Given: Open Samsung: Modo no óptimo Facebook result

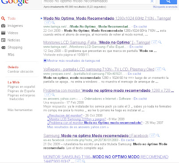Looking at the screenshot, I should coord(96,136).
